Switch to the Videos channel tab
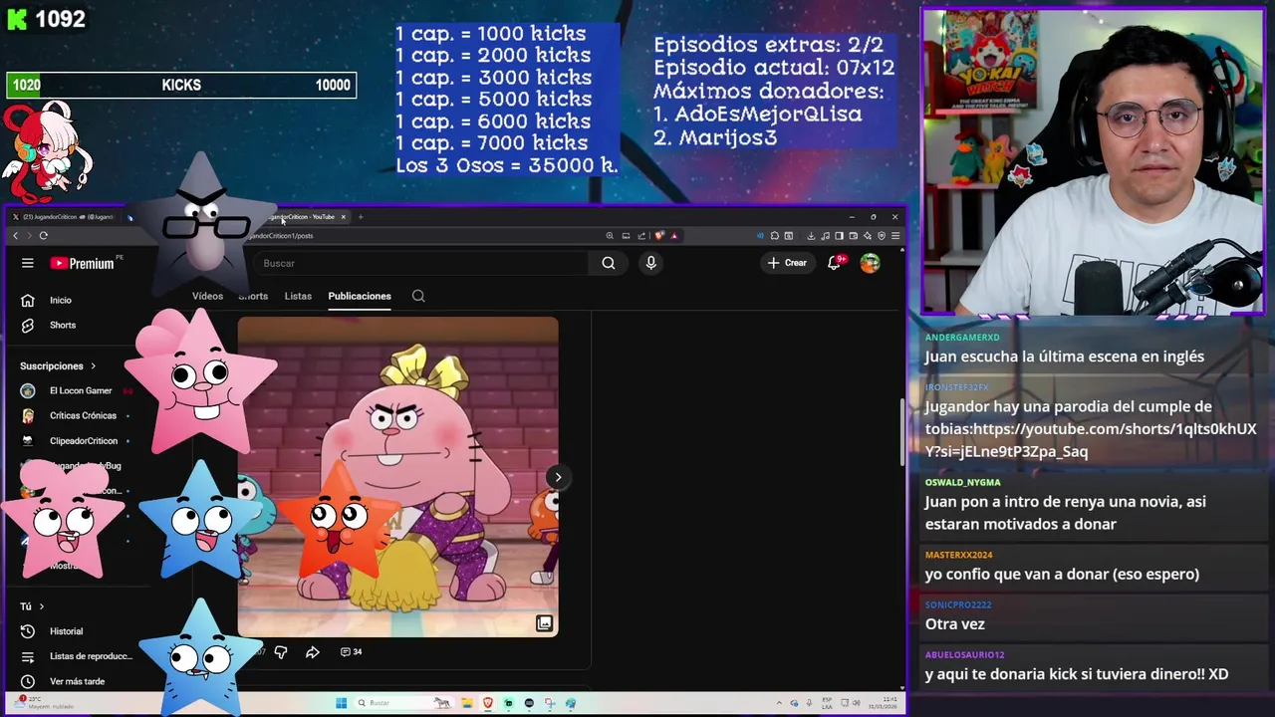Image resolution: width=1275 pixels, height=717 pixels. (207, 296)
